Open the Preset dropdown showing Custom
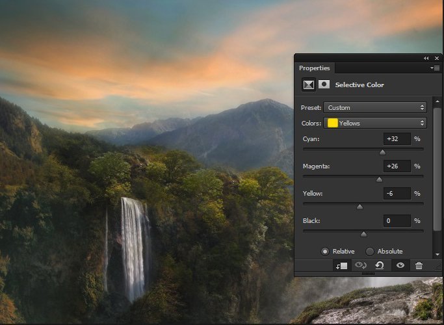444x325 pixels. (376, 107)
